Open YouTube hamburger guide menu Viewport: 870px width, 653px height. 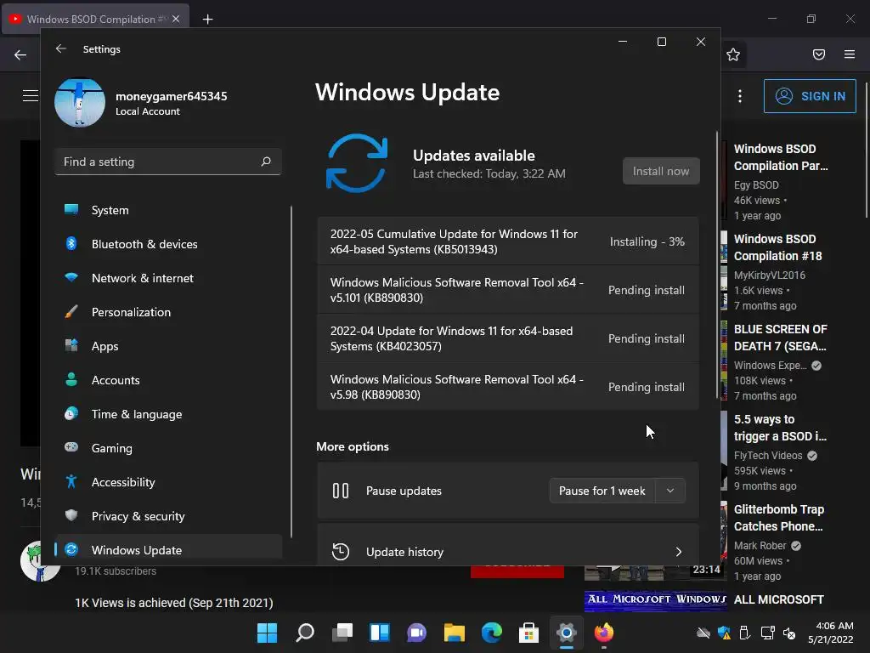[x=31, y=96]
